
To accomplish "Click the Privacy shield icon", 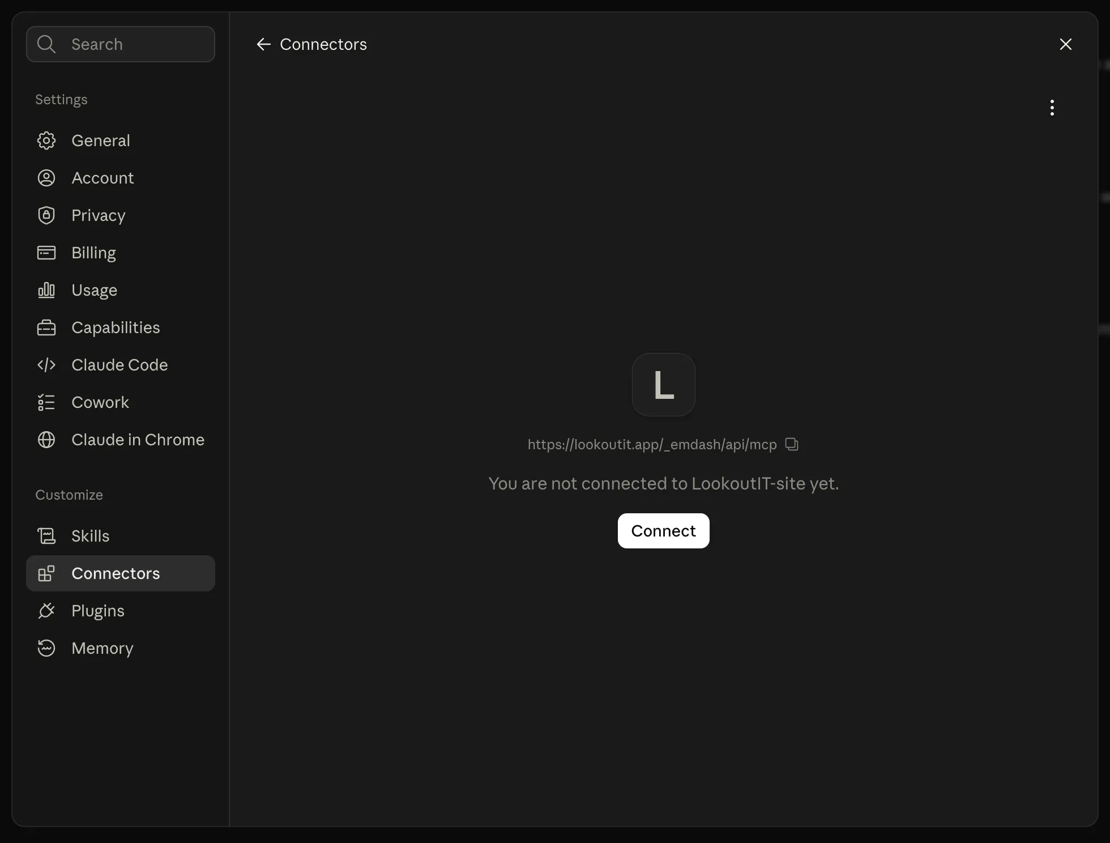I will pyautogui.click(x=46, y=215).
